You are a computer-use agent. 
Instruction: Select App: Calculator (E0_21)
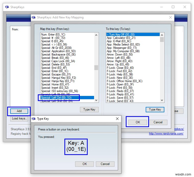[133, 38]
